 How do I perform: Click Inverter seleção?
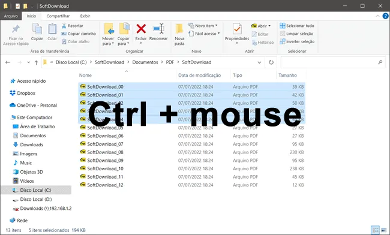[x=297, y=41]
